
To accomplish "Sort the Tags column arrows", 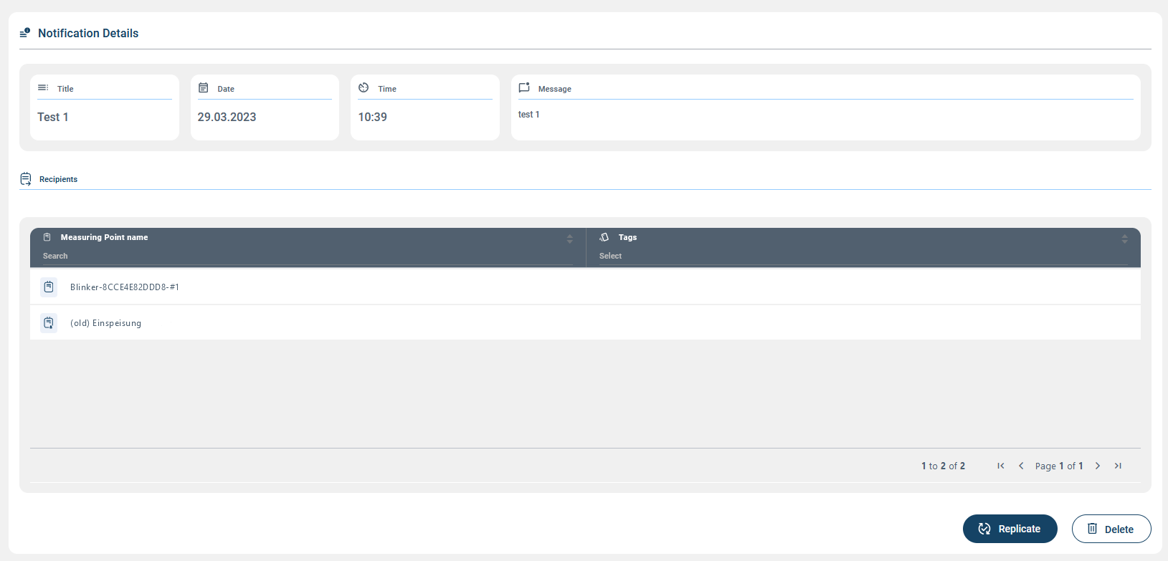I will [x=1125, y=239].
